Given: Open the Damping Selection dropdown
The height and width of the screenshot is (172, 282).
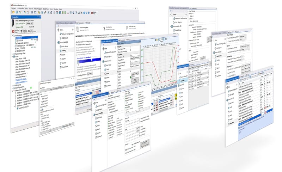Looking at the screenshot, I should [x=90, y=73].
